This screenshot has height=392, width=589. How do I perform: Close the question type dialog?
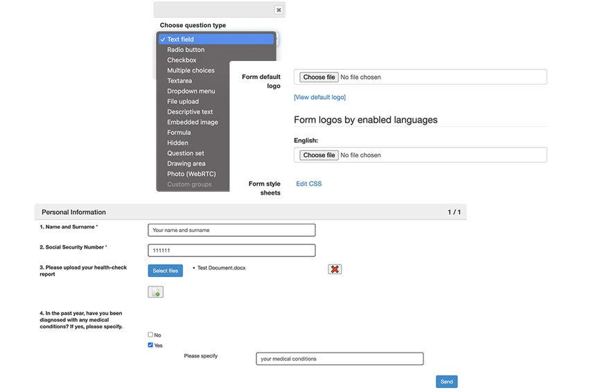point(278,10)
